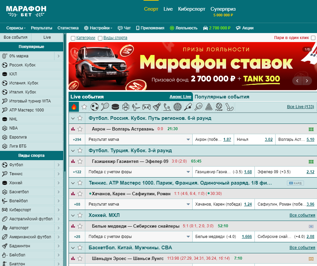Filter live events by basketball hoop icon
Viewport: 317px width, 266px height.
[126, 107]
